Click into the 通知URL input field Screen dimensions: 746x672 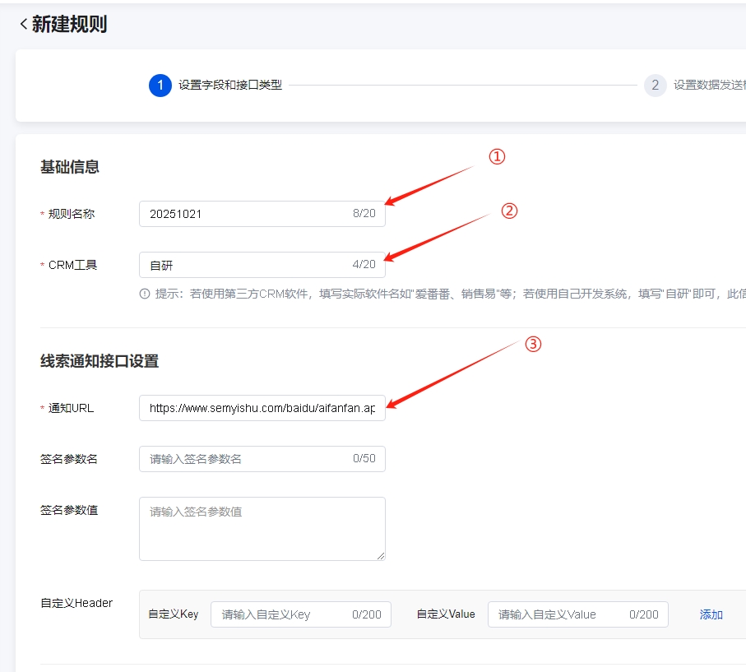[262, 408]
